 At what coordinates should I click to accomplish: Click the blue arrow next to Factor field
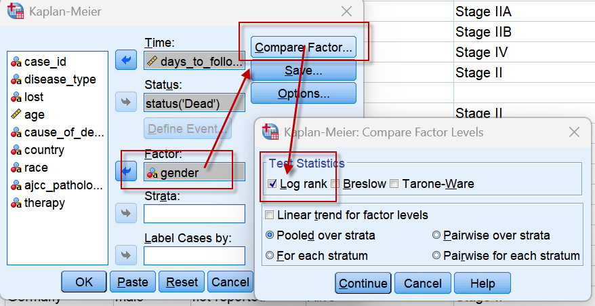(x=126, y=170)
